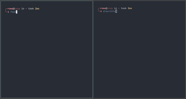Image resolution: width=186 pixels, height=99 pixels.
Task: Click the typed 'foot' command text
Action: coord(13,12)
